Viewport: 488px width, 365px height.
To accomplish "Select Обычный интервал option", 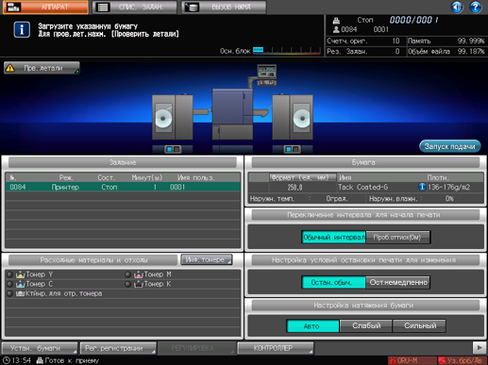I will pyautogui.click(x=334, y=238).
